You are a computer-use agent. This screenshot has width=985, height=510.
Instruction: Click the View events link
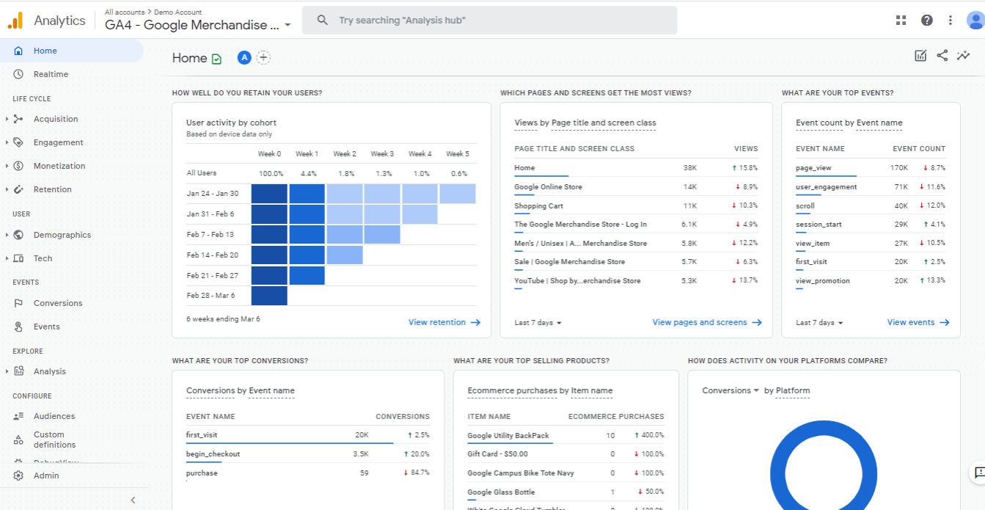918,322
